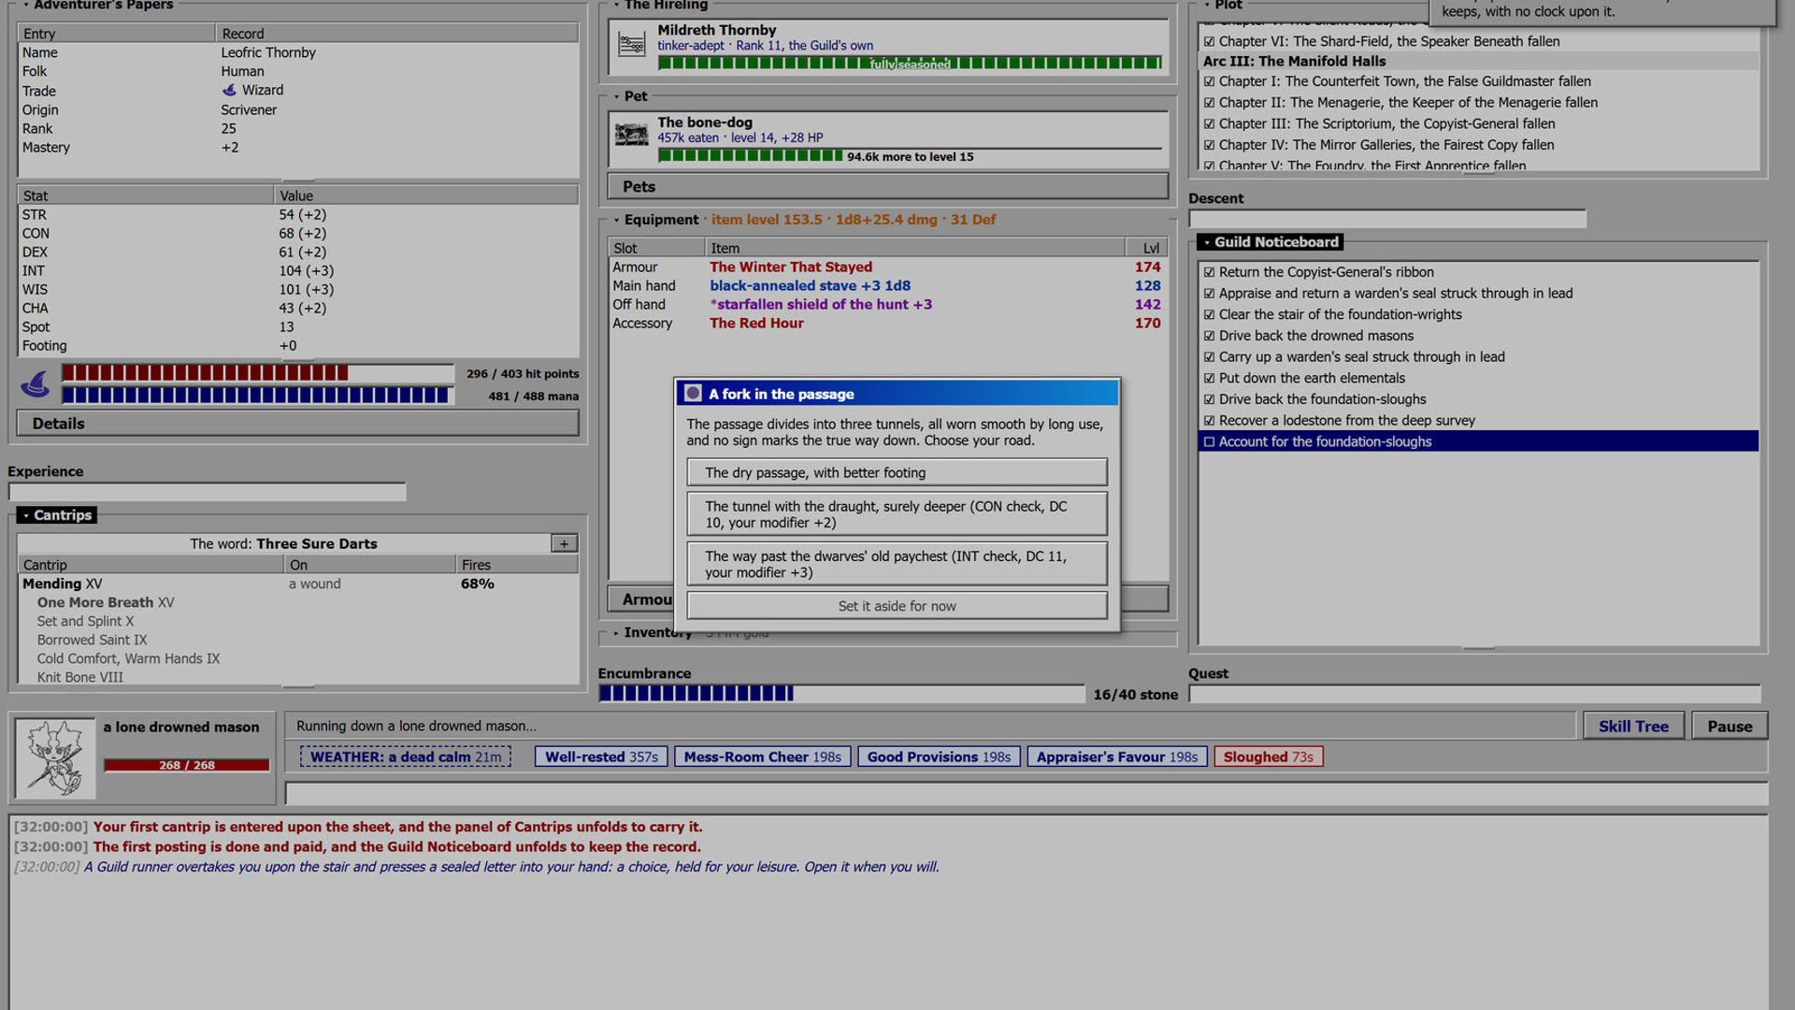Open the Skill Tree
Viewport: 1795px width, 1010px height.
click(x=1633, y=727)
